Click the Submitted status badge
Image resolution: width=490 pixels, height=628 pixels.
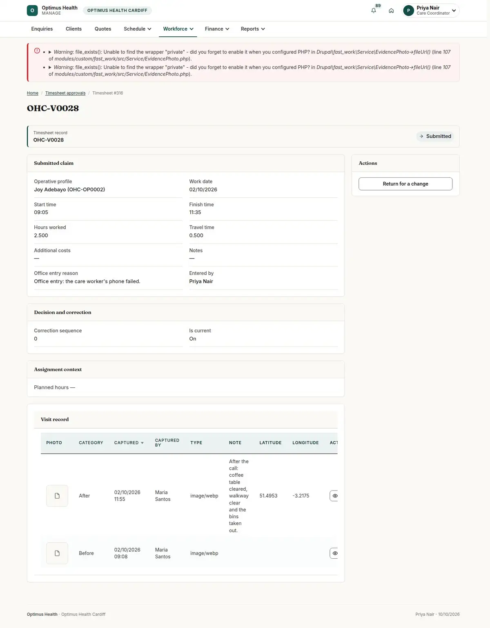click(435, 136)
